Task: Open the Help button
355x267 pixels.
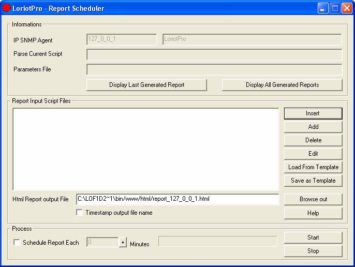Action: (313, 213)
